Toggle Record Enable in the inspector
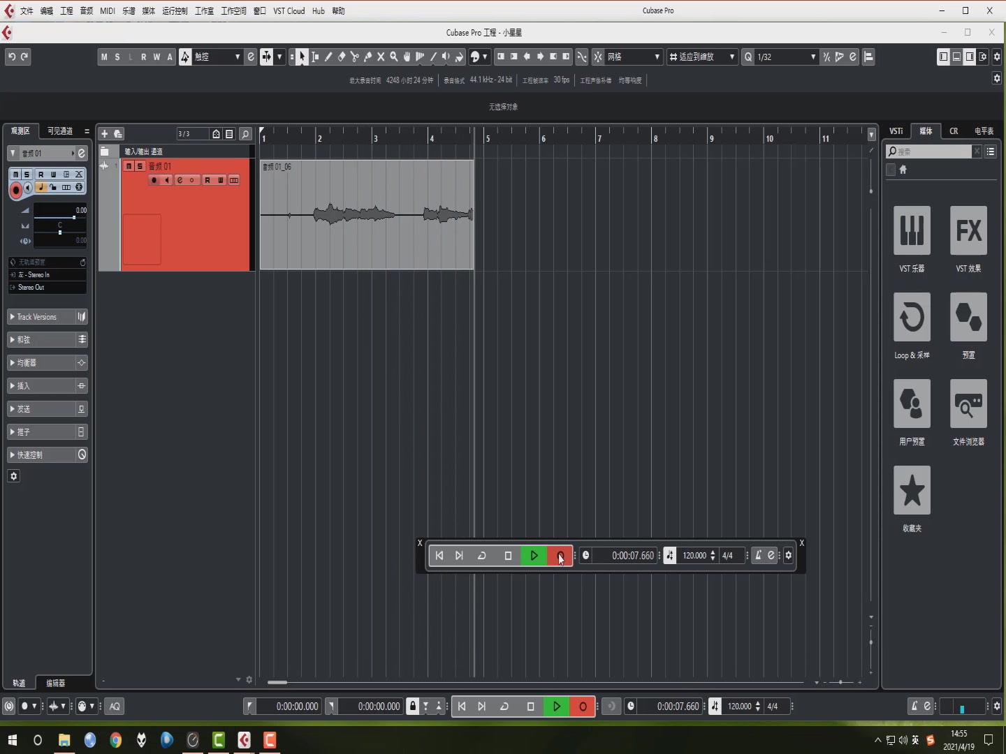 tap(15, 190)
